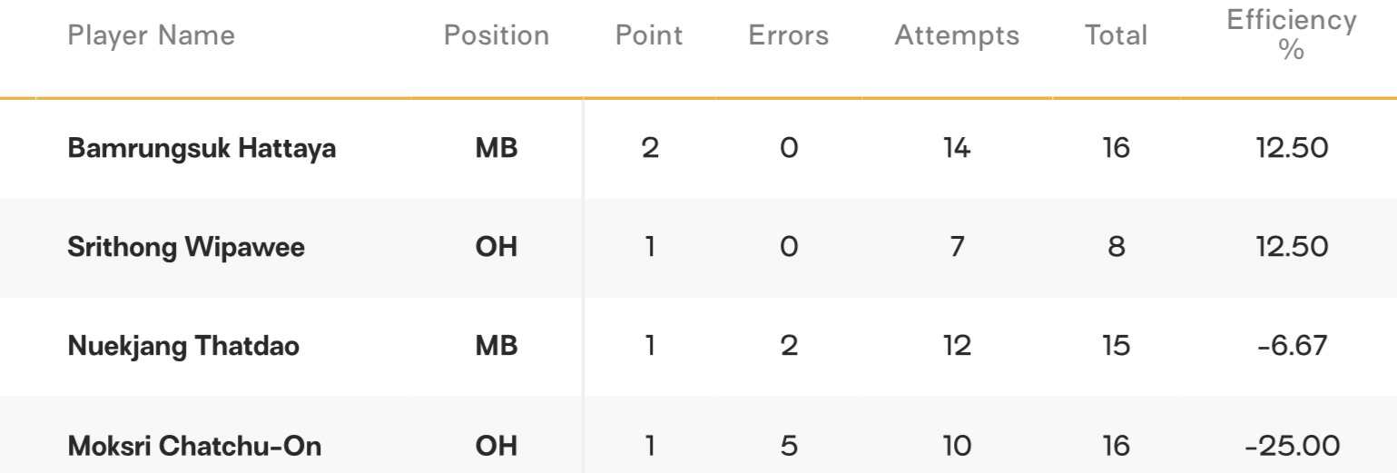
Task: Click Moksri Chatchu-On errors value 5
Action: (789, 448)
